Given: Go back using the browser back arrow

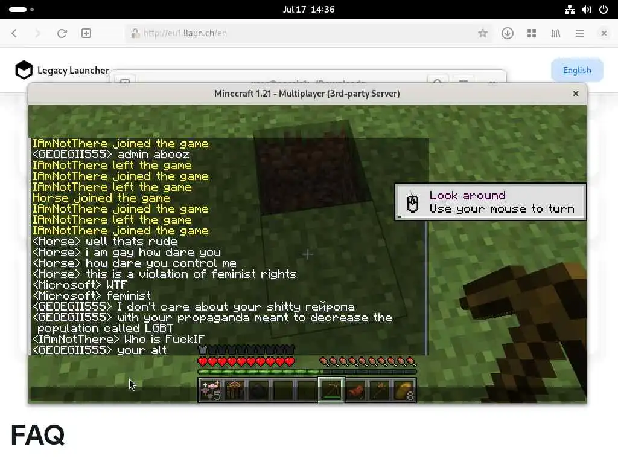Looking at the screenshot, I should click(14, 33).
